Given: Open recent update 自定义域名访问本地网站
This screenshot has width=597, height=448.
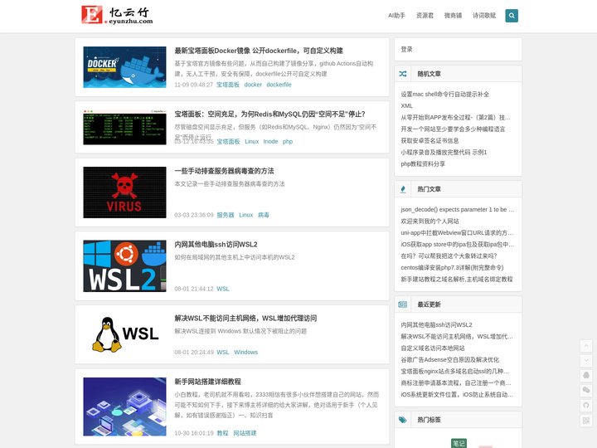Looking at the screenshot, I should point(433,348).
